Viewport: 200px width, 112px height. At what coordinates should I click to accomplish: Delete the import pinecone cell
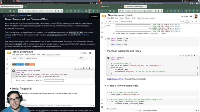[194, 55]
